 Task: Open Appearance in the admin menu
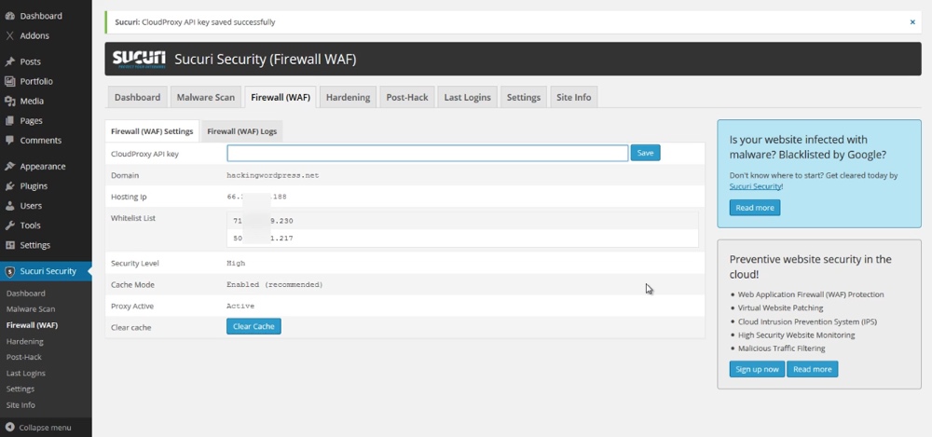[x=43, y=167]
